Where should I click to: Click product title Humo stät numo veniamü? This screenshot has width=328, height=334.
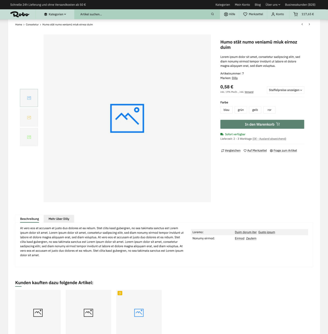pos(259,45)
